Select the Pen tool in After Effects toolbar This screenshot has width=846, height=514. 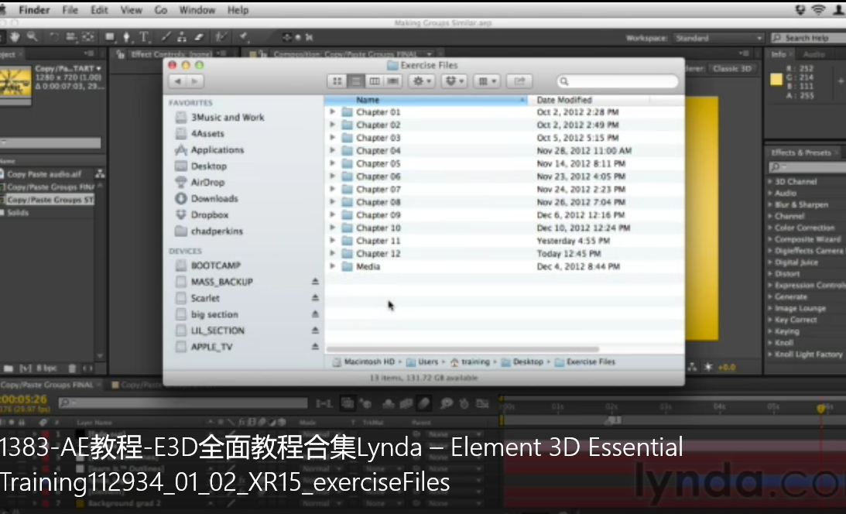click(x=126, y=36)
